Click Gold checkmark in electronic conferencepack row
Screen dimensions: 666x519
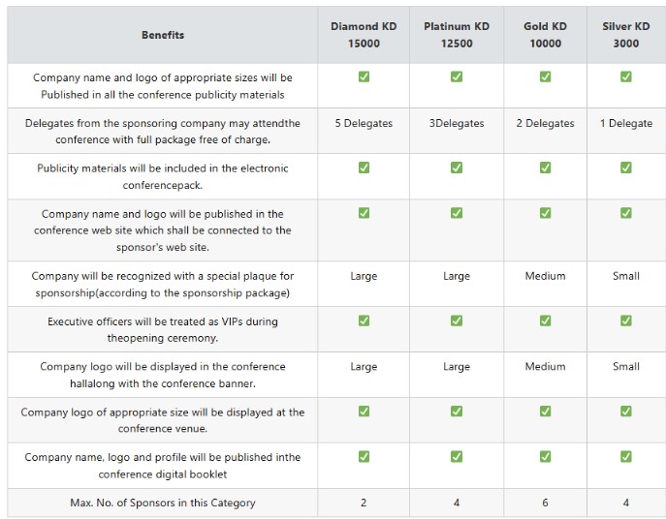(545, 168)
